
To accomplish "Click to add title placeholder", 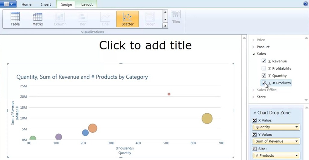I will tap(145, 45).
